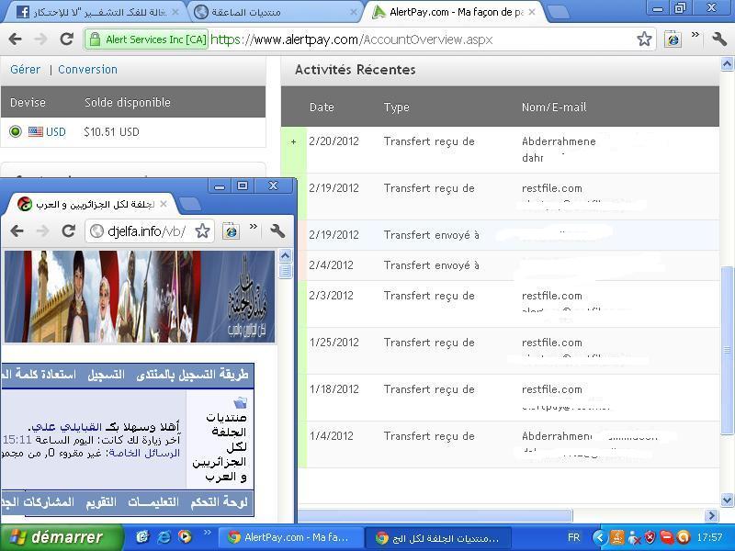Click the الرسائل الخاصة private messages link
Screen dimensions: 735x551
pyautogui.click(x=144, y=453)
